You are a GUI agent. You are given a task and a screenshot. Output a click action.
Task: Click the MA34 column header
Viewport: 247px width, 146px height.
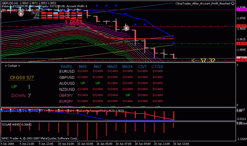click(x=127, y=67)
